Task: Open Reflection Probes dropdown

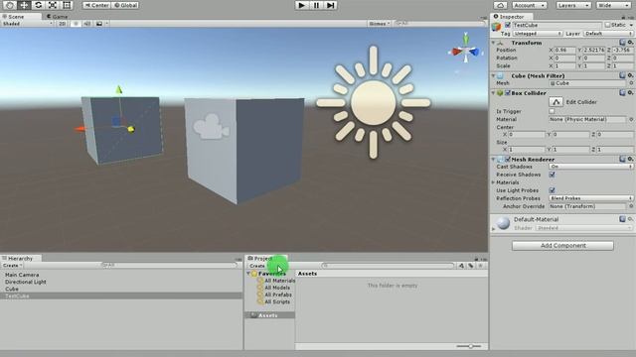Action: (591, 198)
